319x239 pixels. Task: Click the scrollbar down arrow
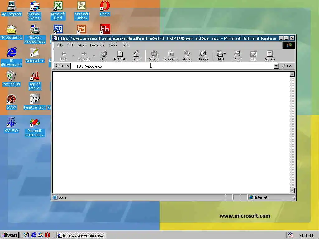(x=292, y=191)
